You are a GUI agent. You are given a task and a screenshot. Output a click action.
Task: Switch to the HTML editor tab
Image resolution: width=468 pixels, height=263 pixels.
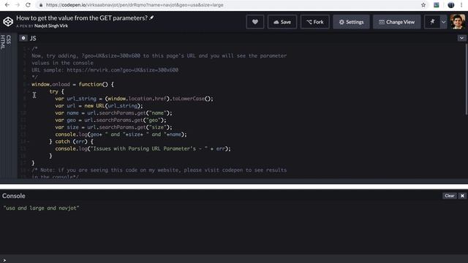[3, 42]
